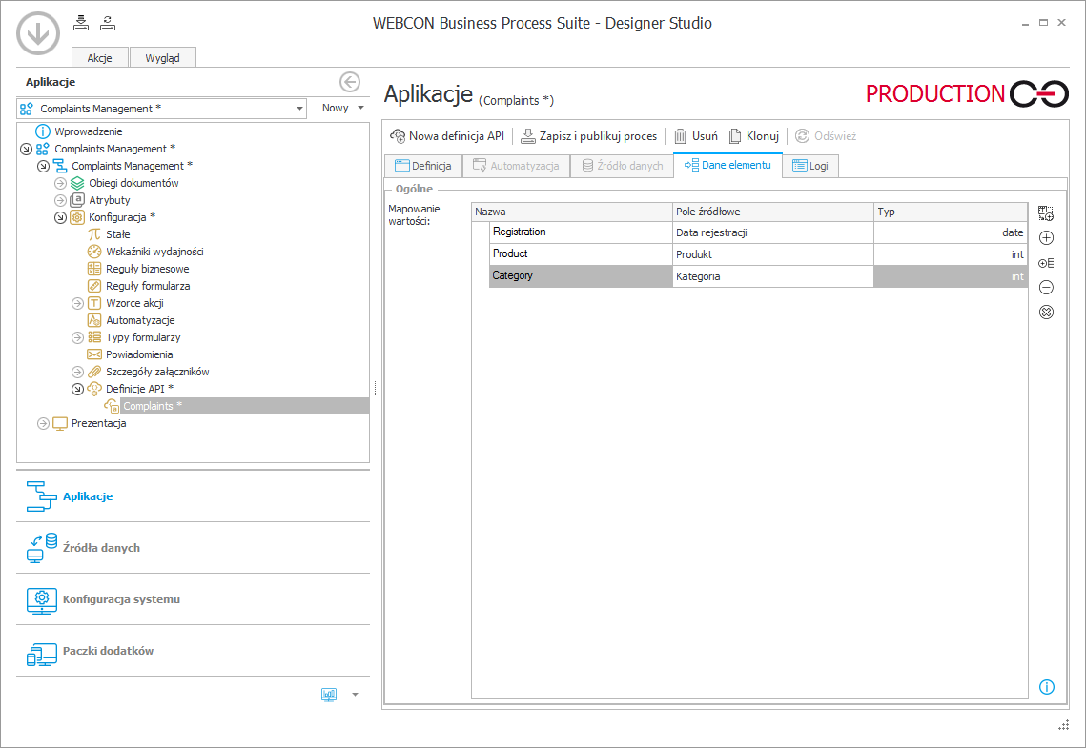Expand the Obiegi dokumentów node
This screenshot has width=1086, height=748.
pyautogui.click(x=60, y=183)
